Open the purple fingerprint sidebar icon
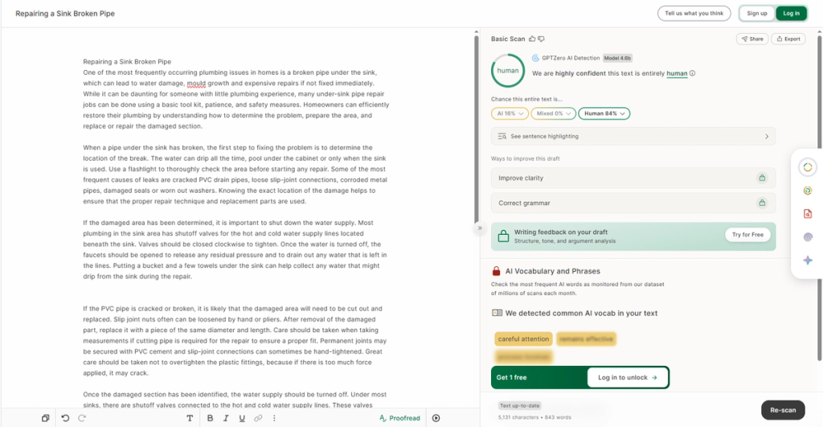Viewport: 823px width, 427px height. tap(807, 237)
